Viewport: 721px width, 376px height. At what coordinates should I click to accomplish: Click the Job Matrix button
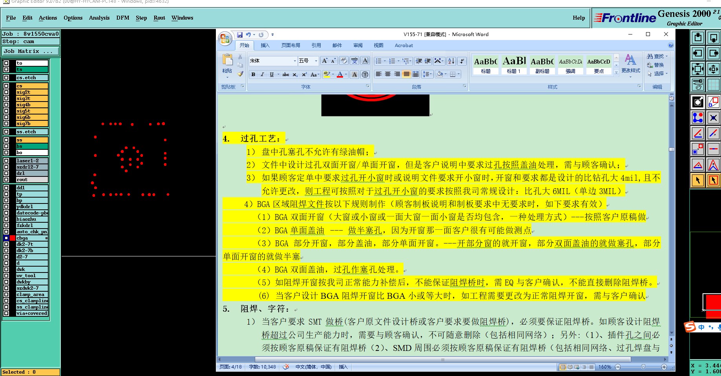tap(31, 51)
